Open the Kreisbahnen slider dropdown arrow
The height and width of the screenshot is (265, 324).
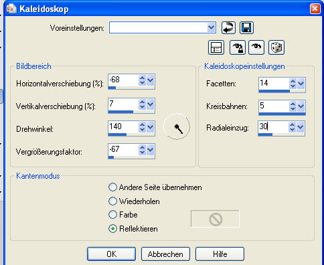[x=301, y=106]
